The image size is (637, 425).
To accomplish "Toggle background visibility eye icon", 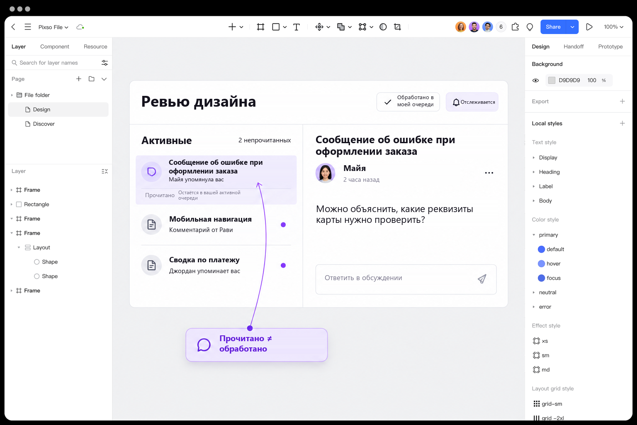I will point(536,81).
